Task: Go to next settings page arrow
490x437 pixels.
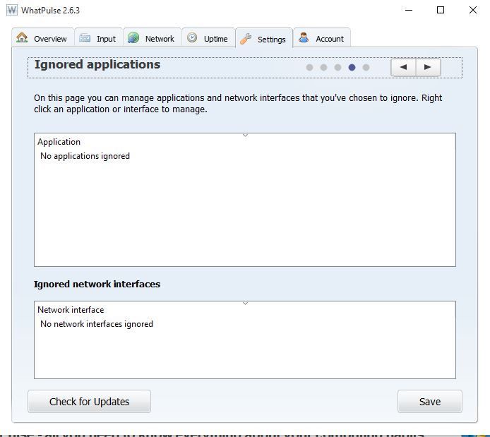Action: (428, 67)
